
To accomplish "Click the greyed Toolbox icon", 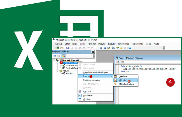I will 125,48.
